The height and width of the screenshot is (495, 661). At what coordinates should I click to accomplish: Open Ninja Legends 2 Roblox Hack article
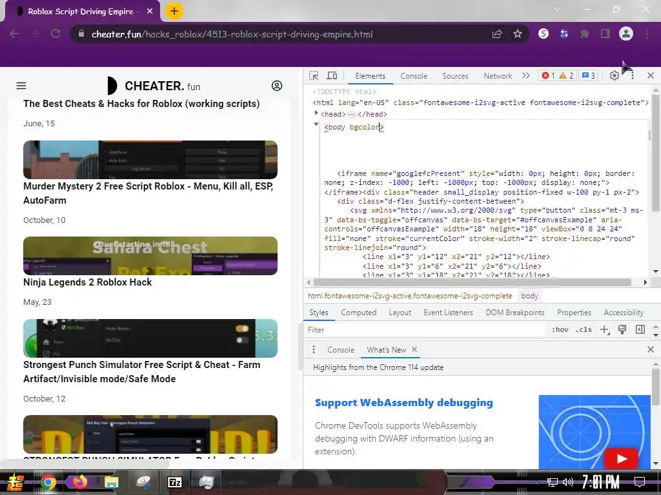(88, 282)
